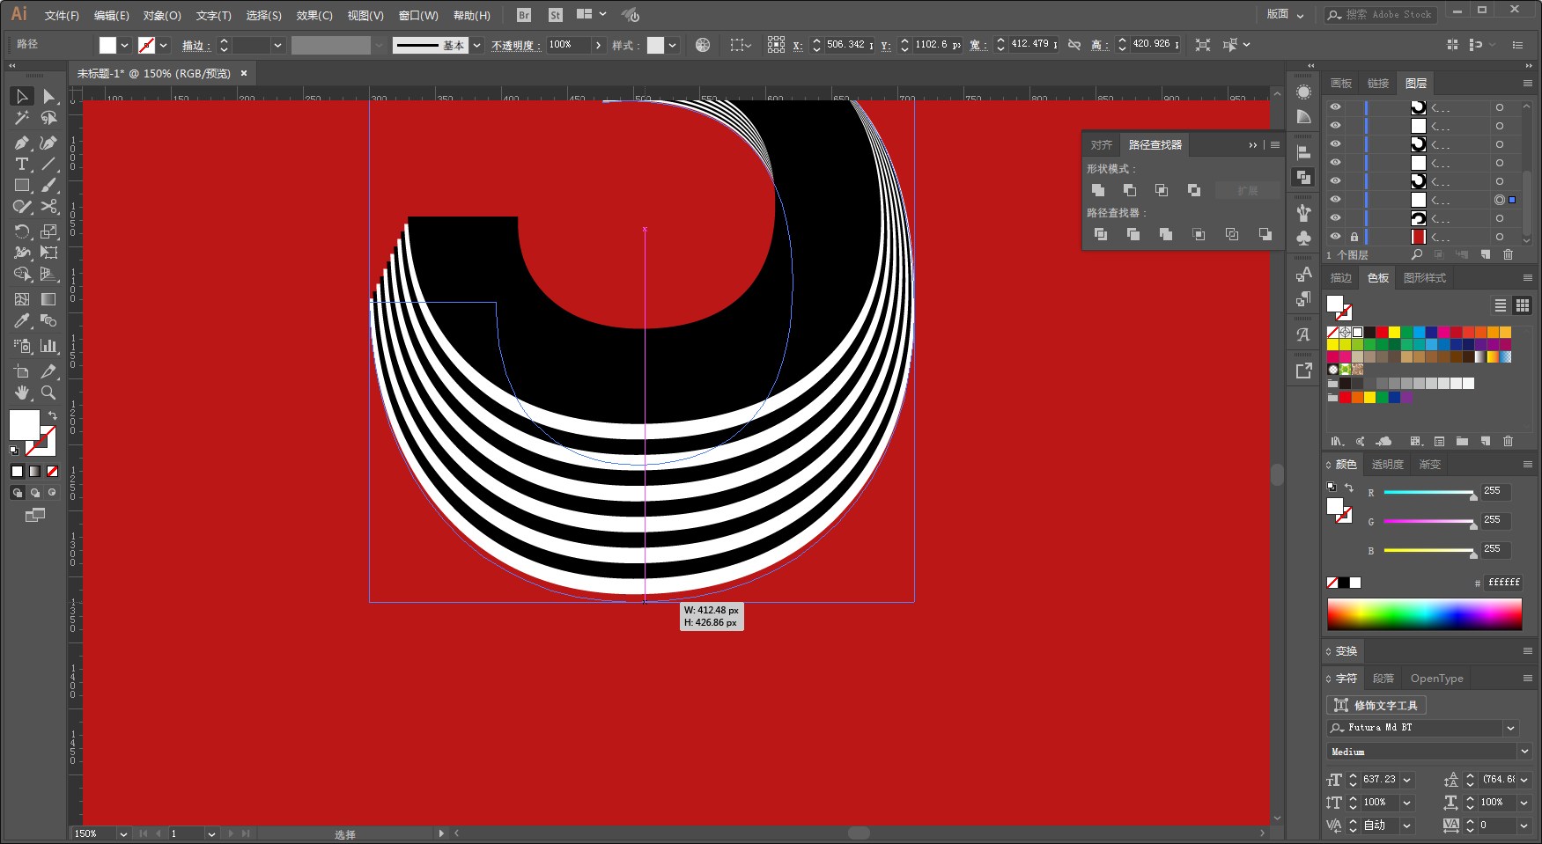Open the 150% zoom level dropdown
The width and height of the screenshot is (1542, 844).
123,833
